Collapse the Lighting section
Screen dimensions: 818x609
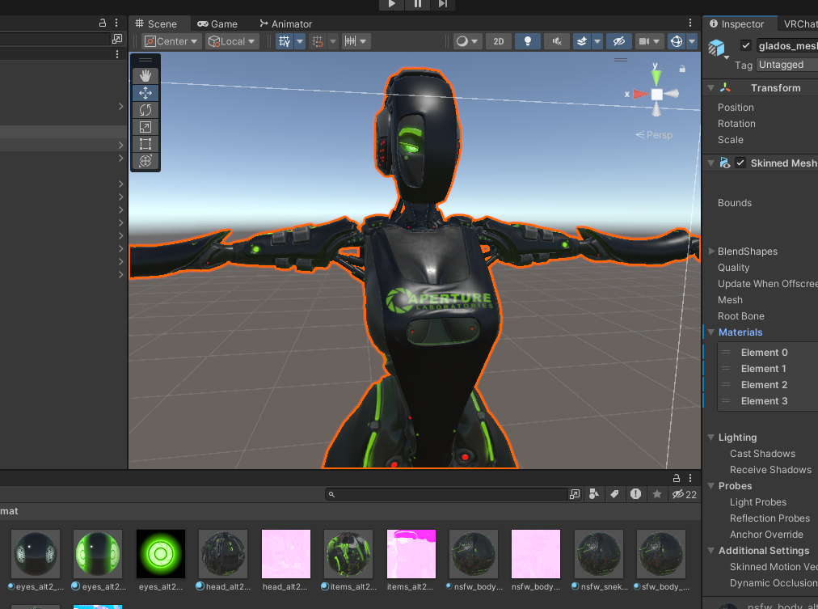(711, 438)
